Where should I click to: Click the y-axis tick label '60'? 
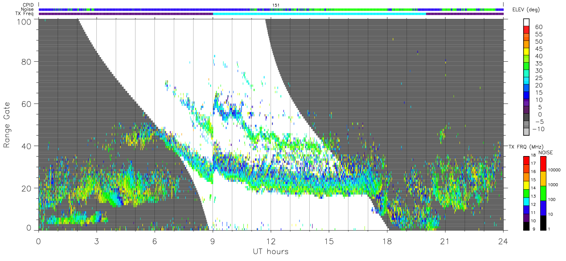27,104
